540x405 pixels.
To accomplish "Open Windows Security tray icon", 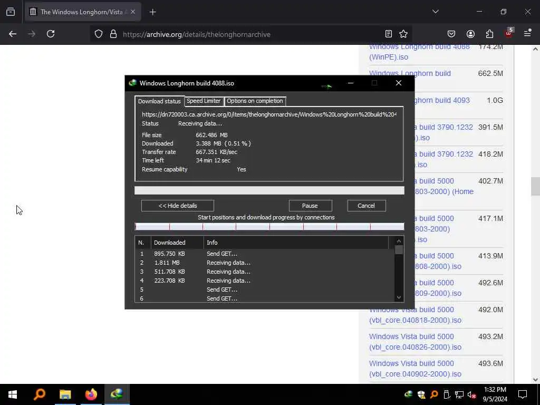I will (x=421, y=394).
